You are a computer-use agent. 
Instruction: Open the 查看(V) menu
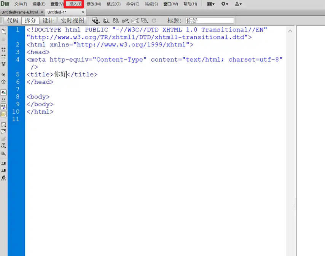[x=57, y=4]
